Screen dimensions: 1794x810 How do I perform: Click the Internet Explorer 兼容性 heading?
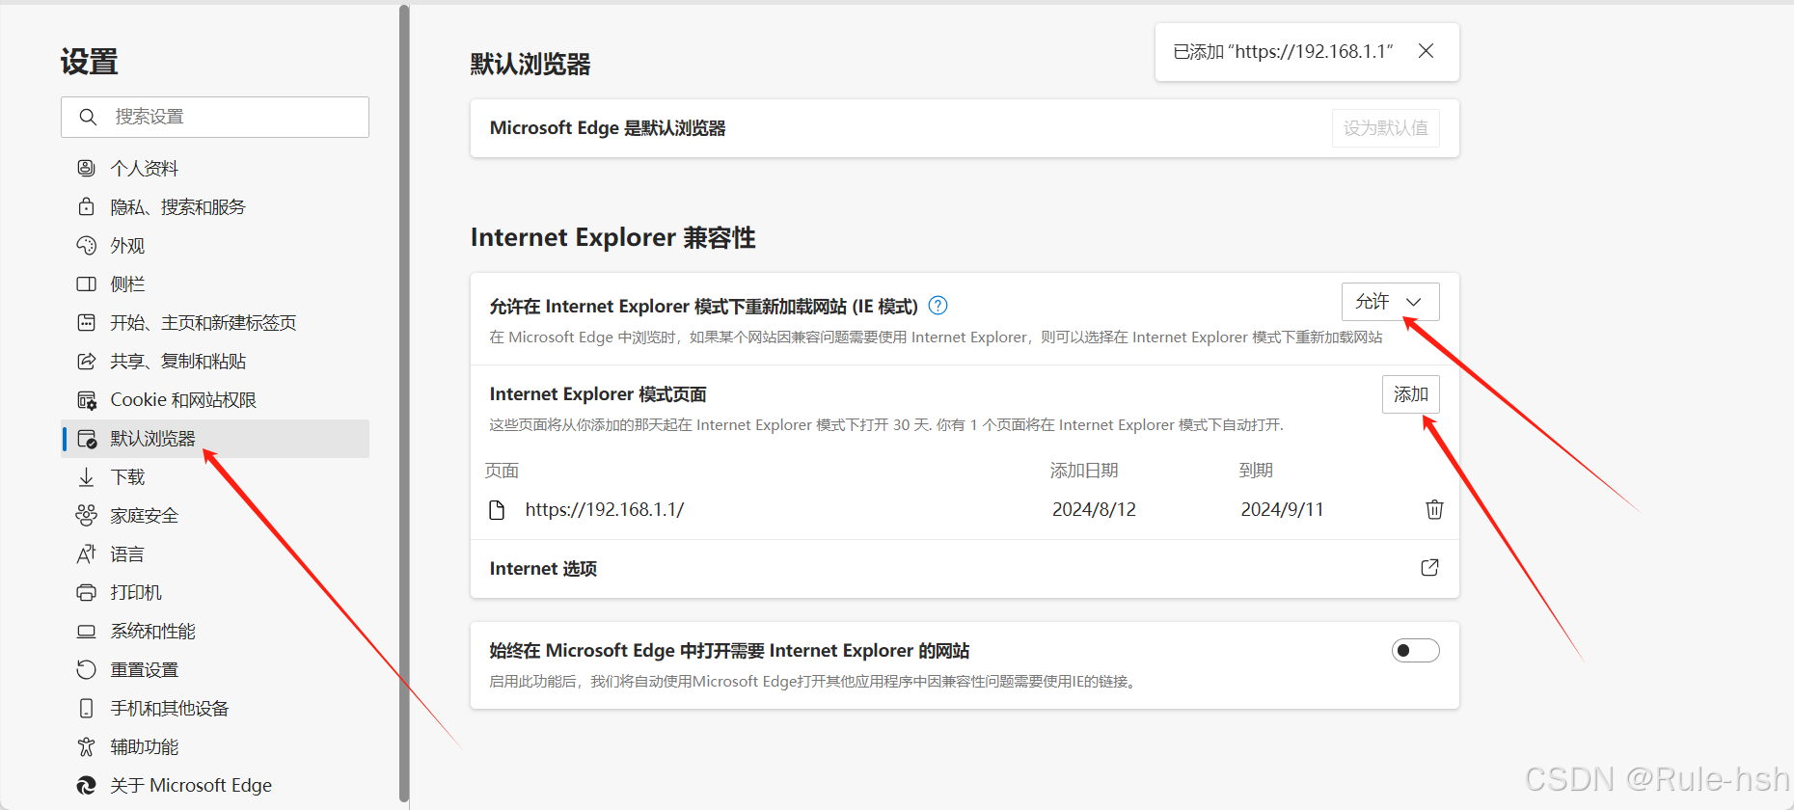click(x=612, y=237)
